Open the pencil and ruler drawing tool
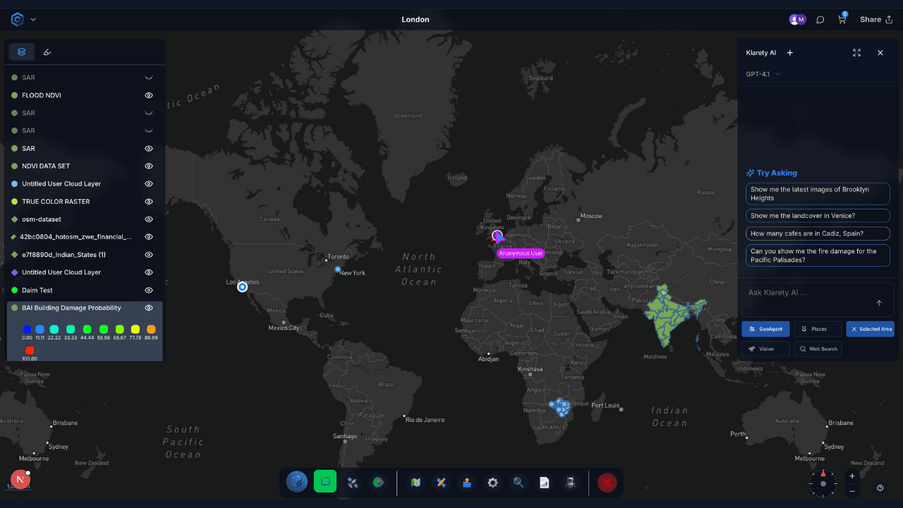 pyautogui.click(x=441, y=483)
